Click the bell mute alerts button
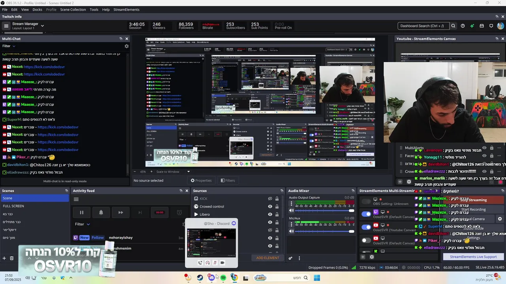Screen dimensions: 506x284 [x=101, y=212]
